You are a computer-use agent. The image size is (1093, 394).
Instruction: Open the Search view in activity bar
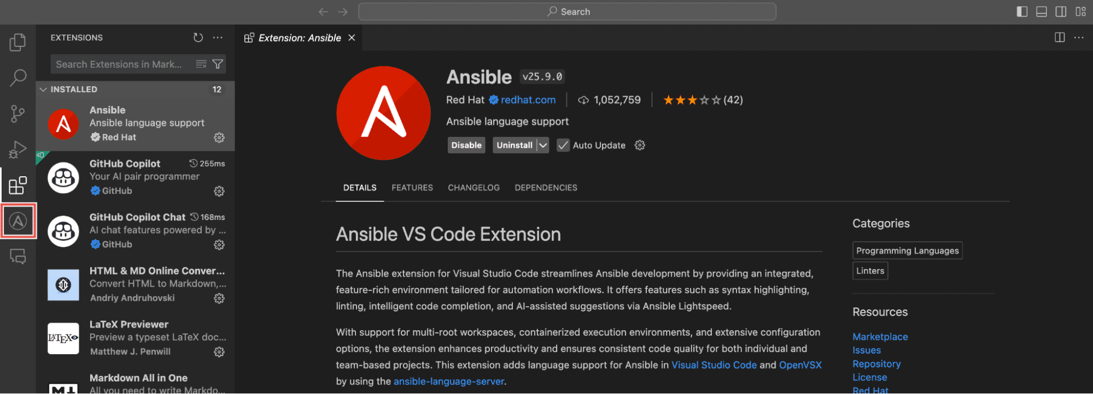(17, 78)
